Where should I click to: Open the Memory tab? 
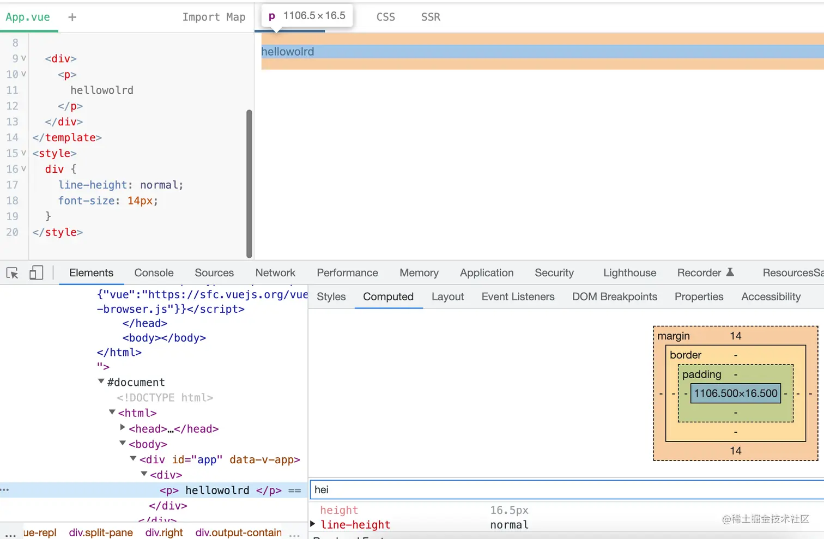point(419,272)
